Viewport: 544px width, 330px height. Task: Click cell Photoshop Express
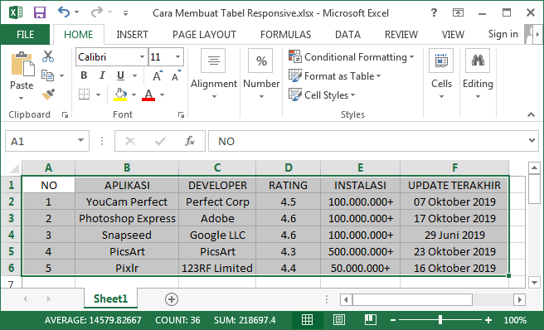click(x=127, y=218)
